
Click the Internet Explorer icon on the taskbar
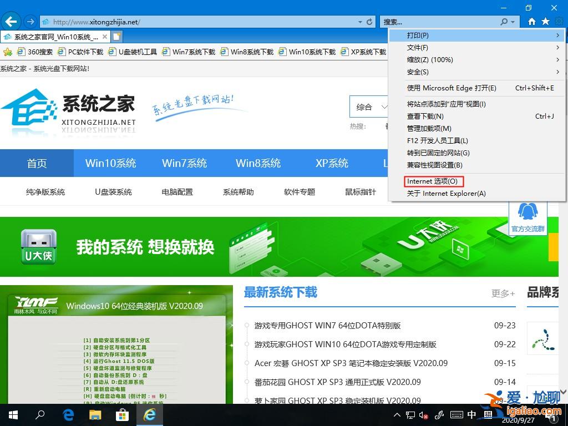149,414
